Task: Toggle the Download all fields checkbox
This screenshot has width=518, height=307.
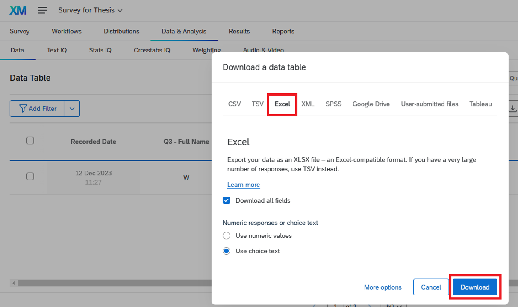Action: coord(227,200)
